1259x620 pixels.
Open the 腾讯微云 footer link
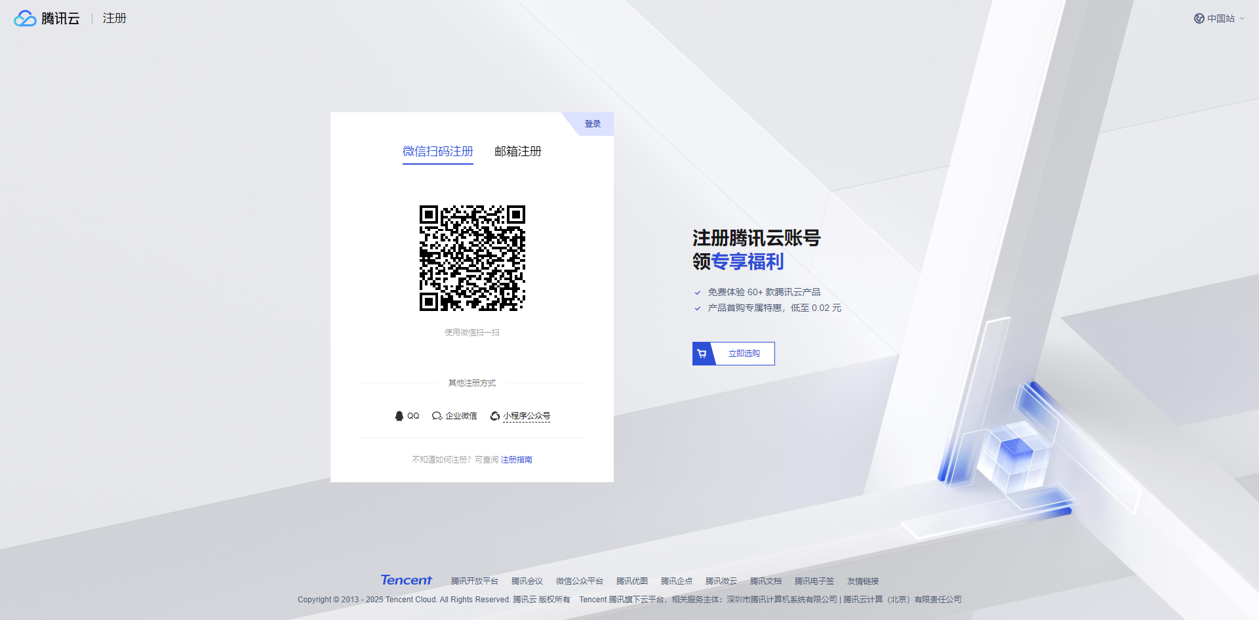[721, 581]
